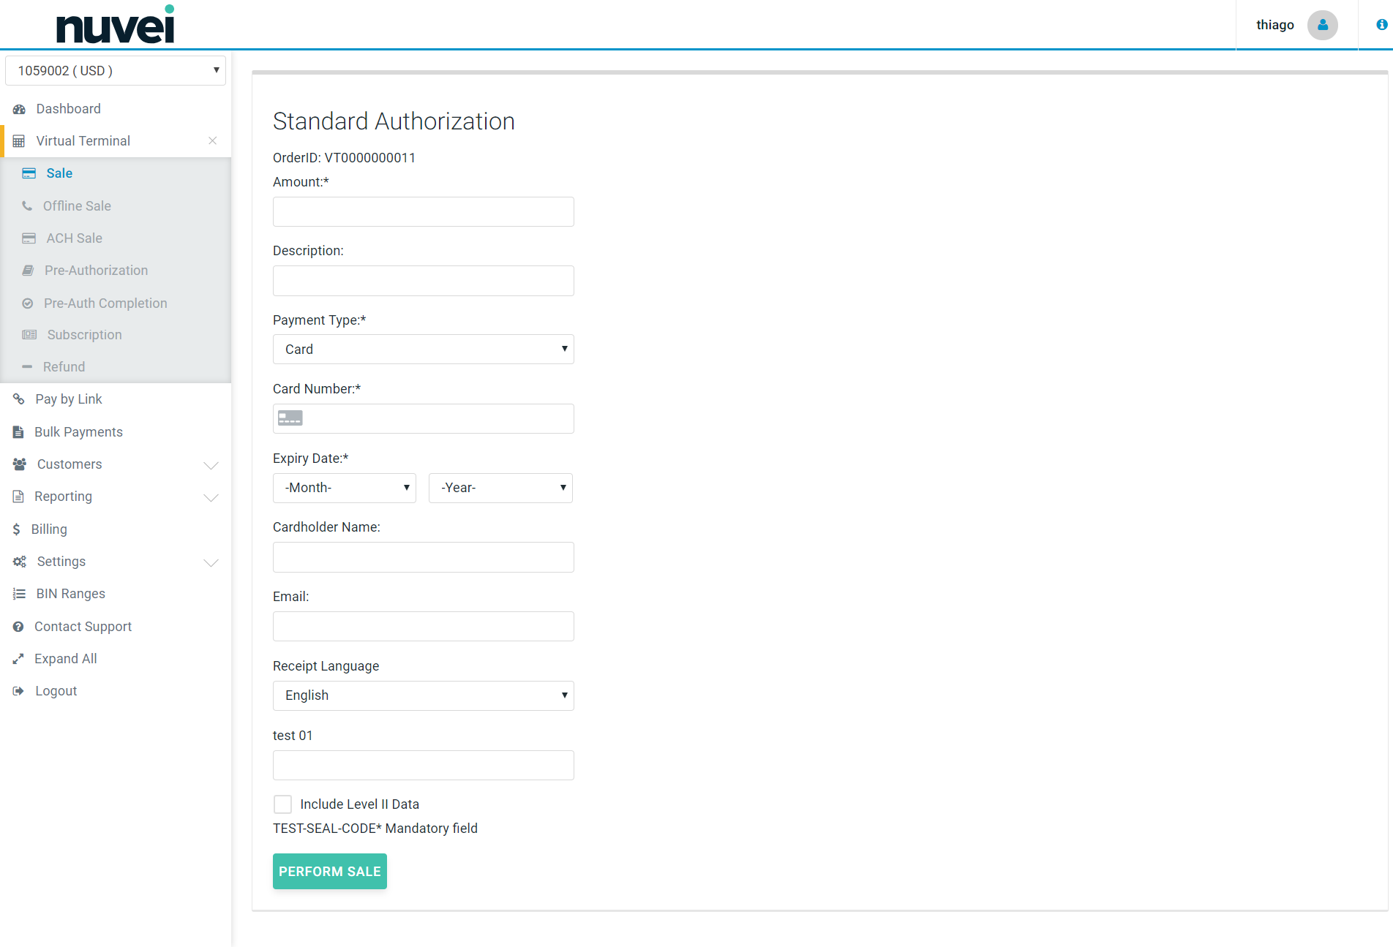Click the BIN Ranges list icon
The image size is (1393, 947).
[19, 594]
